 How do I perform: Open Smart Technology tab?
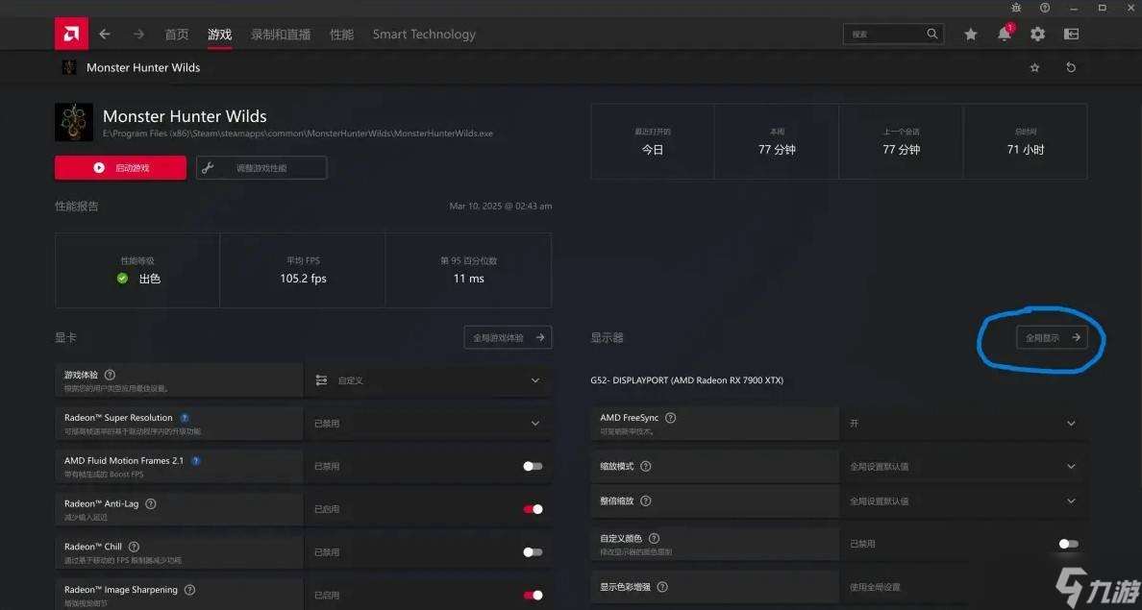tap(424, 35)
